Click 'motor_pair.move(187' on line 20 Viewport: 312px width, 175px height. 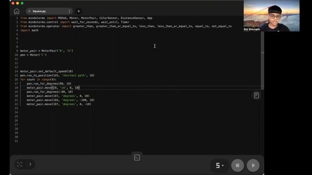[42, 96]
